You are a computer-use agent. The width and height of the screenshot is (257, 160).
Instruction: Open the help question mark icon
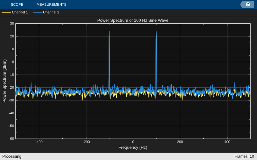(x=248, y=4)
